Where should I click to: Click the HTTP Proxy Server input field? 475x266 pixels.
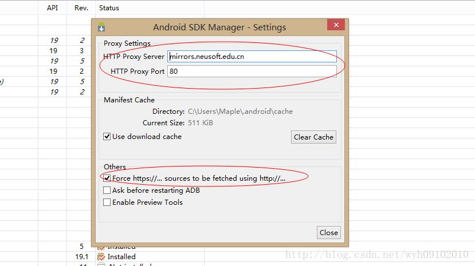click(x=252, y=57)
